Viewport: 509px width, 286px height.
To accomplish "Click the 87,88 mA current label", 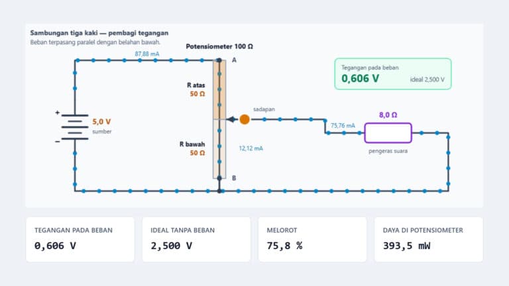I will tap(147, 54).
